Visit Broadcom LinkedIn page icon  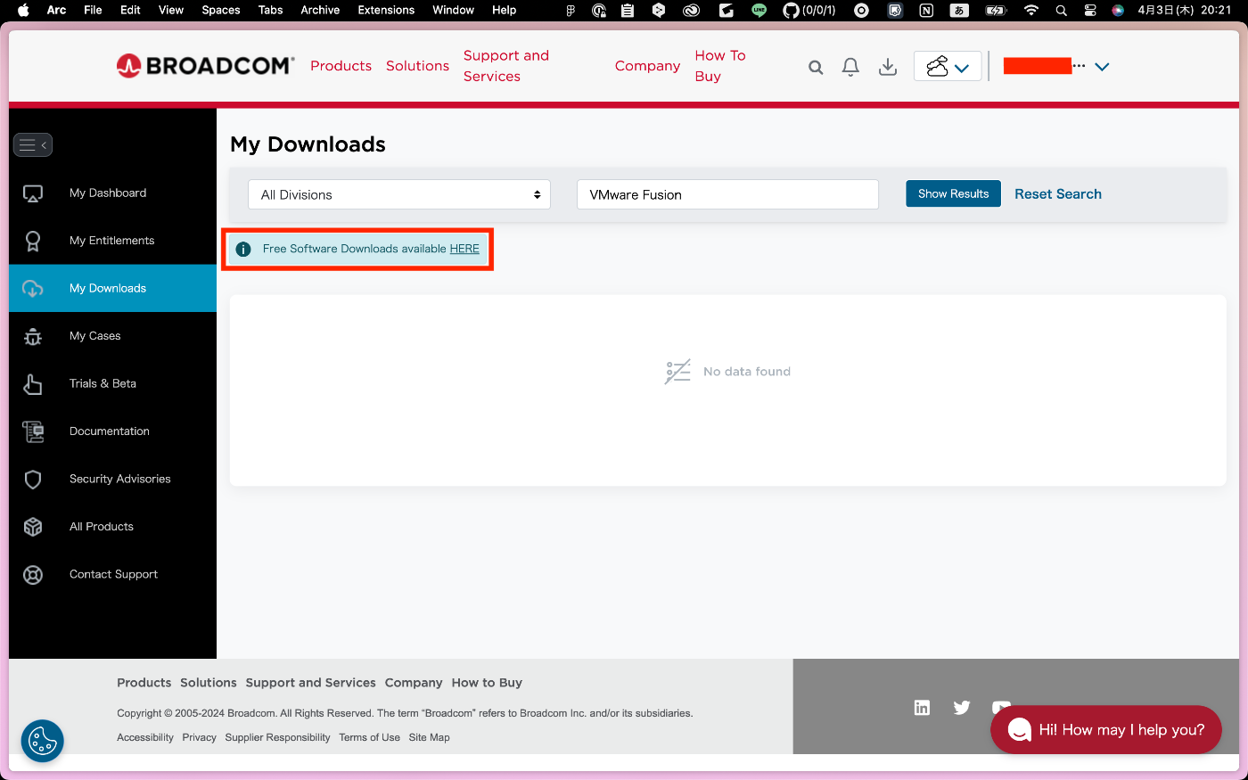(922, 708)
